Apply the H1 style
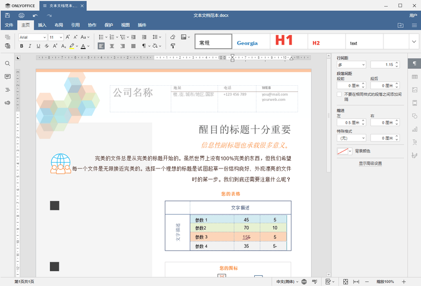Viewport: 421px width, 286px height. click(x=289, y=42)
